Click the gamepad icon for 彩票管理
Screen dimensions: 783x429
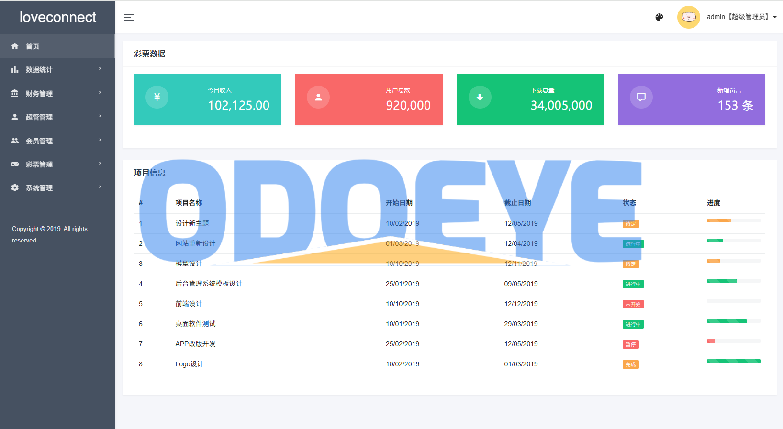coord(15,165)
